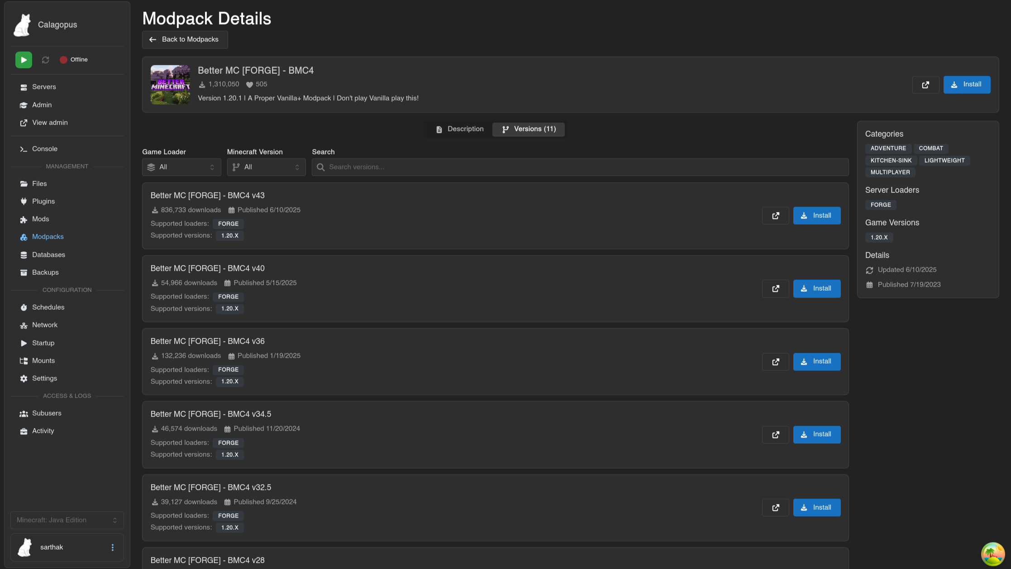
Task: Click the restart server icon
Action: 45,60
